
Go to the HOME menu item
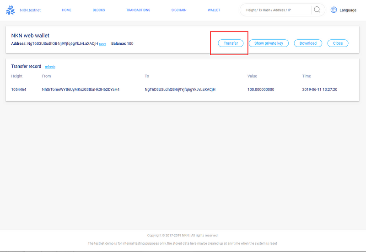click(67, 10)
